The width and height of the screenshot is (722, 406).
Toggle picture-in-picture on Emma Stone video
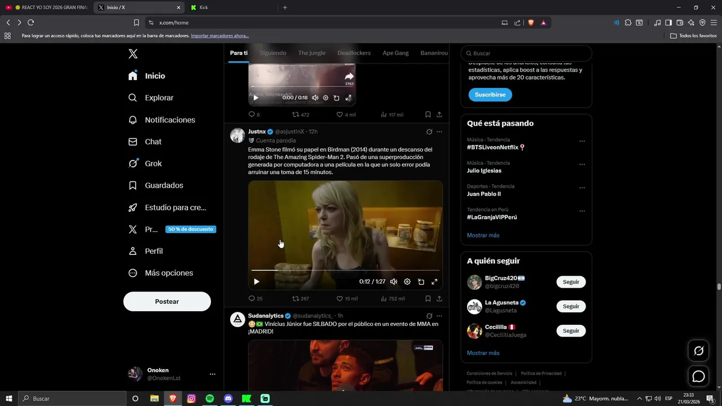pyautogui.click(x=421, y=281)
